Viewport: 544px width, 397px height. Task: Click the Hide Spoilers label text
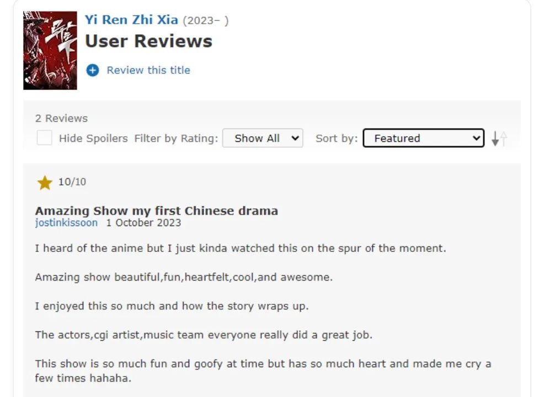93,138
